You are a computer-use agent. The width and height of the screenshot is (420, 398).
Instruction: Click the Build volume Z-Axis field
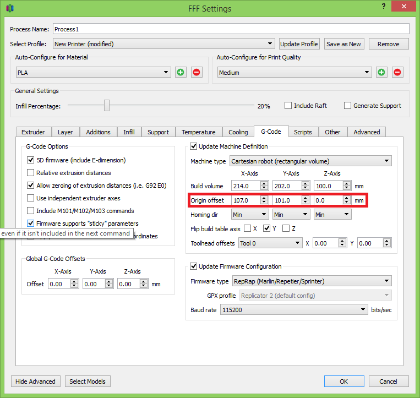click(332, 186)
